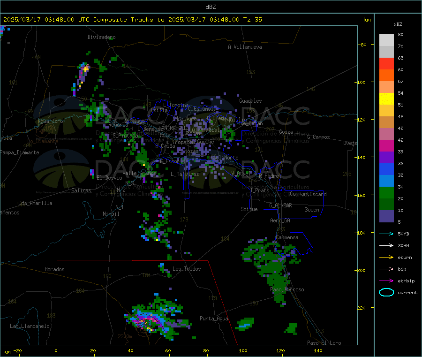Viewport: 422px width, 357px height.
Task: Click the L_Malvinas map label
Action: [x=185, y=174]
